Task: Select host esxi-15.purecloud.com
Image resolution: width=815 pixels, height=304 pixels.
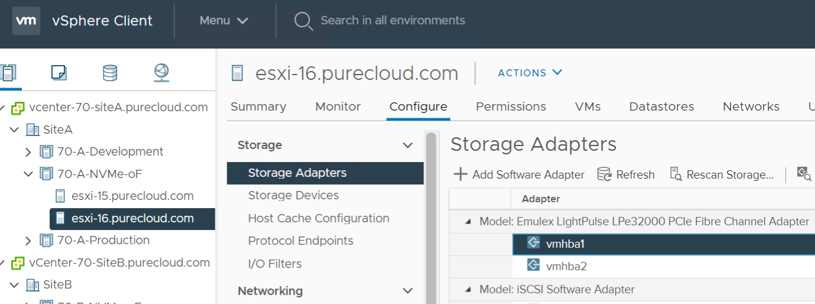Action: pyautogui.click(x=132, y=196)
